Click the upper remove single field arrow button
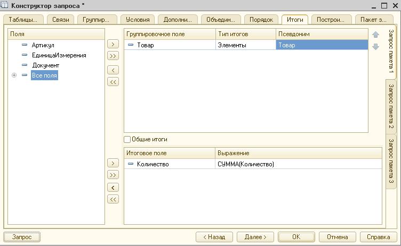The height and width of the screenshot is (246, 401). tap(113, 70)
